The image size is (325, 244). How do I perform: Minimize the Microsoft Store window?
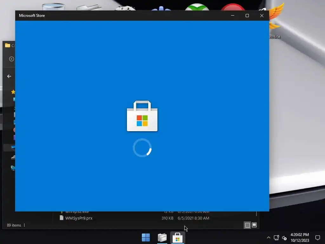(x=233, y=16)
